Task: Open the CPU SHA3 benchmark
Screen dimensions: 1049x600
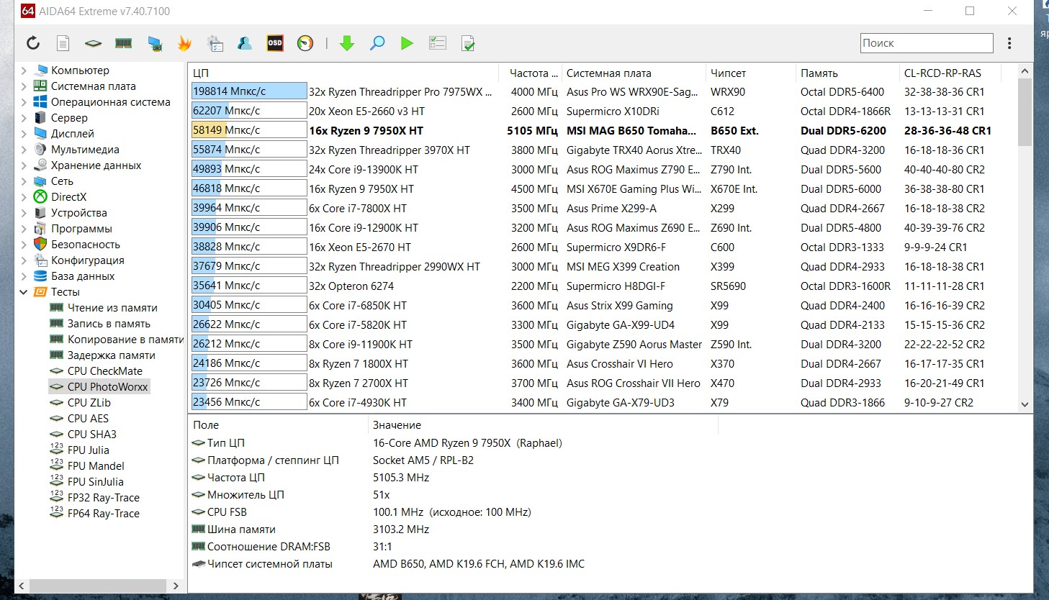Action: tap(91, 435)
